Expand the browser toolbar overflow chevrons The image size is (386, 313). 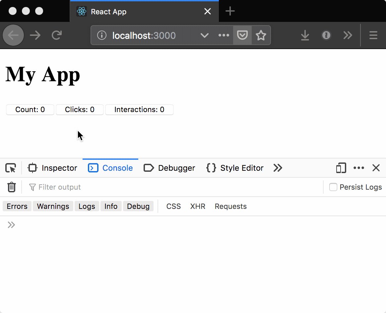pos(348,35)
